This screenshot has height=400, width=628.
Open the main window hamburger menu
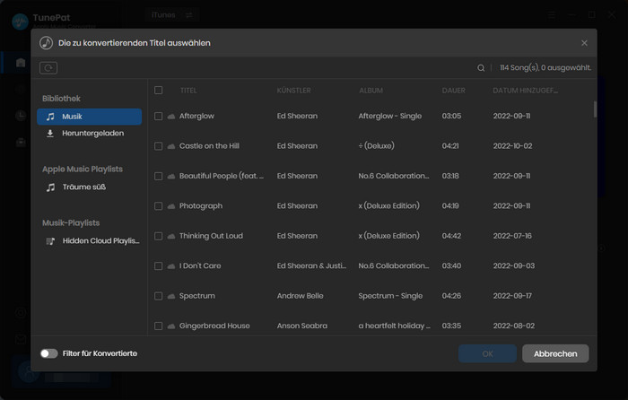[552, 15]
